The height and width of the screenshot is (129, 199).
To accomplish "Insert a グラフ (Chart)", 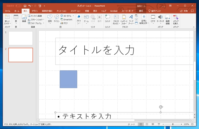I will click(64, 23).
